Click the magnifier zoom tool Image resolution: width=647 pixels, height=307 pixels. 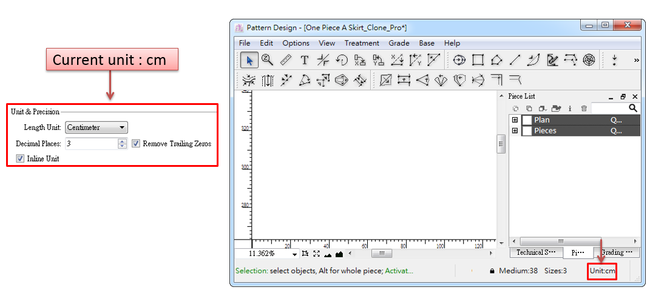coord(267,60)
